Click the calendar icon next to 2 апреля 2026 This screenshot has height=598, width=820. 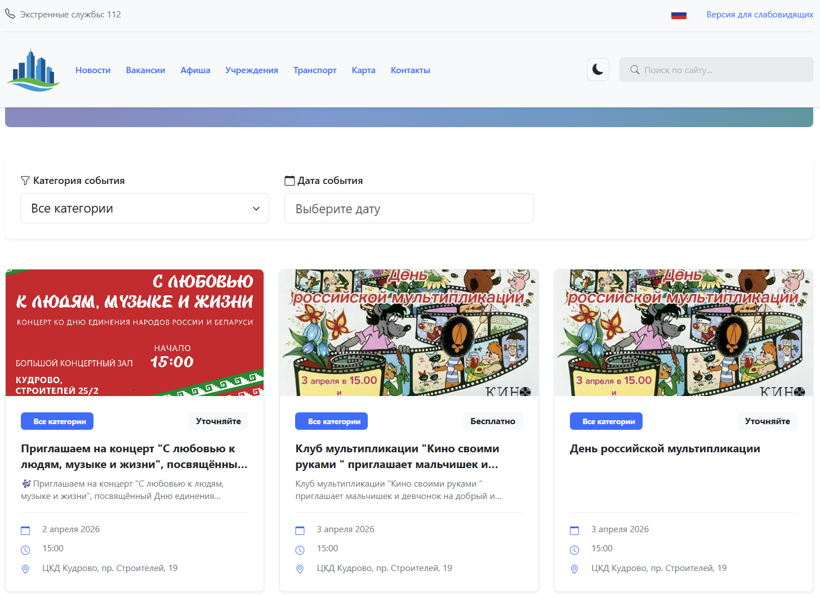(25, 529)
